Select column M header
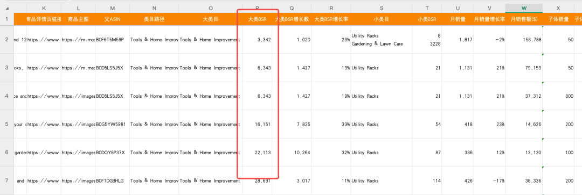The width and height of the screenshot is (582, 195). point(113,8)
